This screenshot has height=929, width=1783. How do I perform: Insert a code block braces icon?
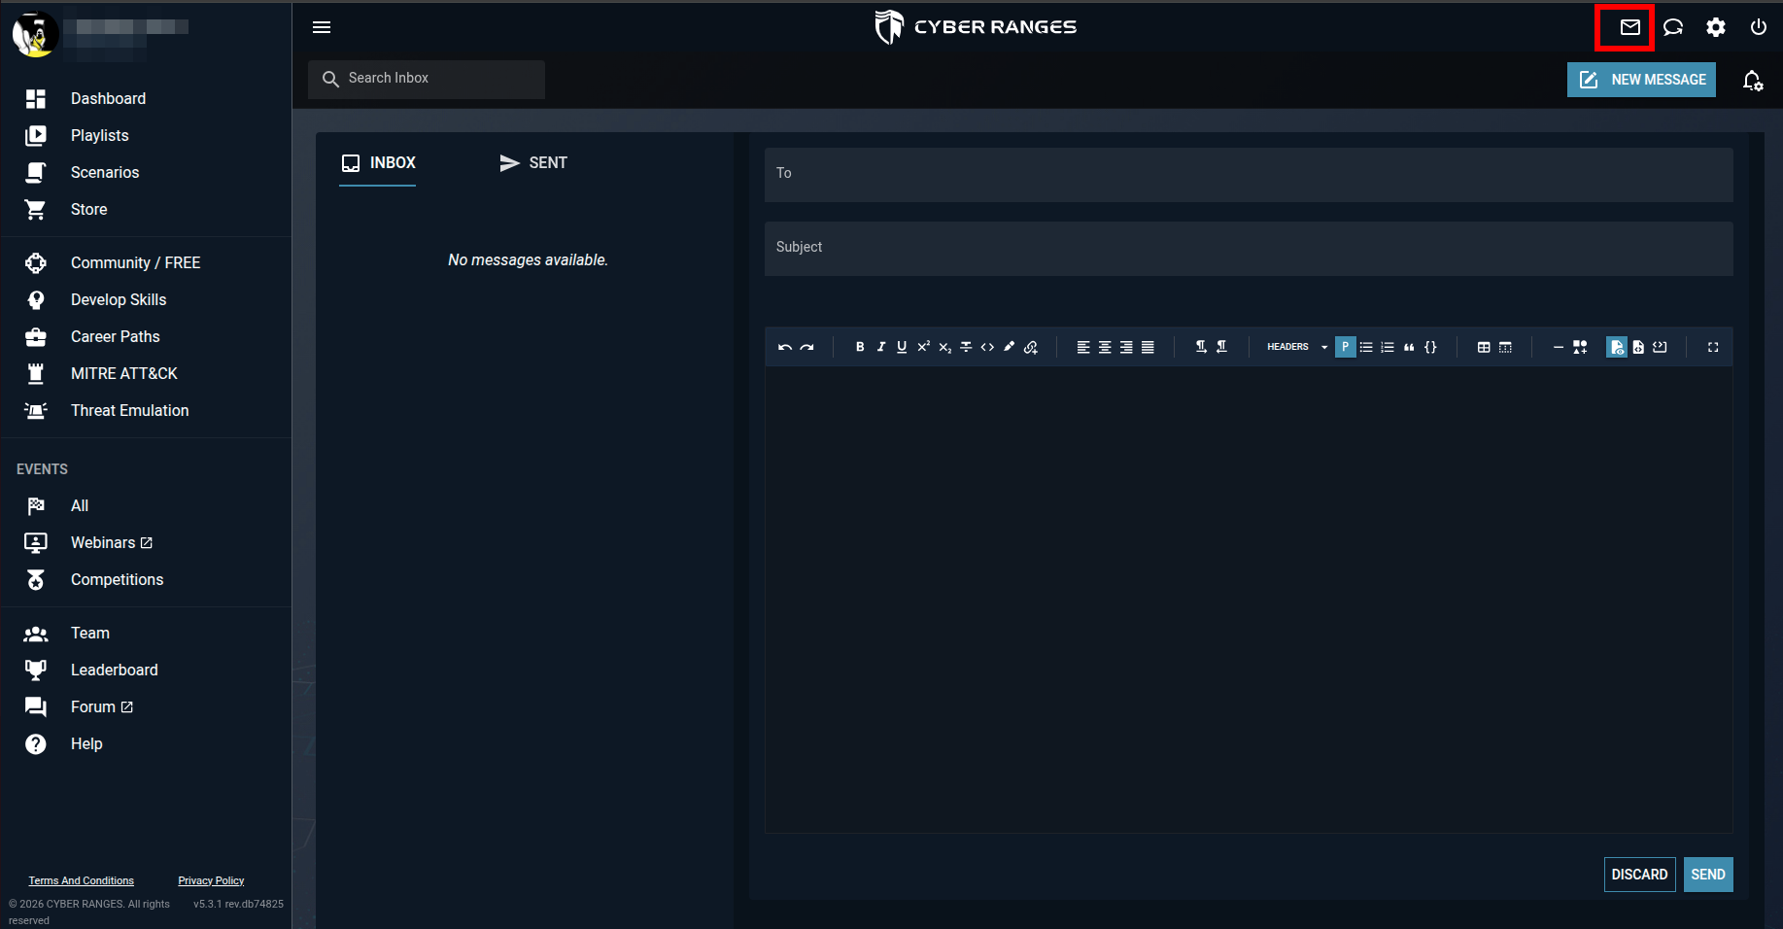(x=1430, y=347)
